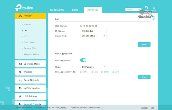The image size is (172, 110).
Task: Open the IPTV submenu item
Action: [26, 36]
